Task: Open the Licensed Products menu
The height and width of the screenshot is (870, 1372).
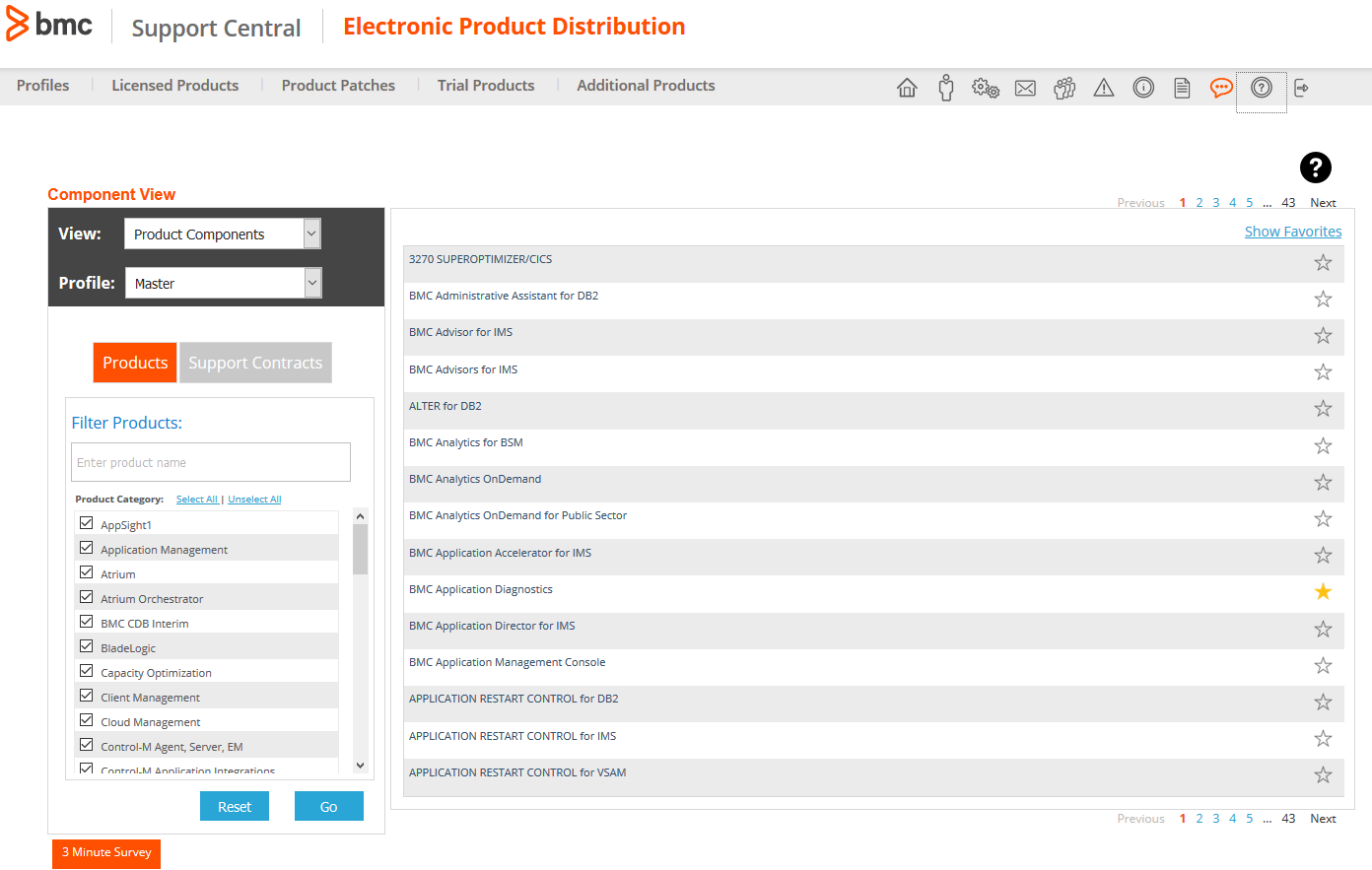Action: click(x=174, y=86)
